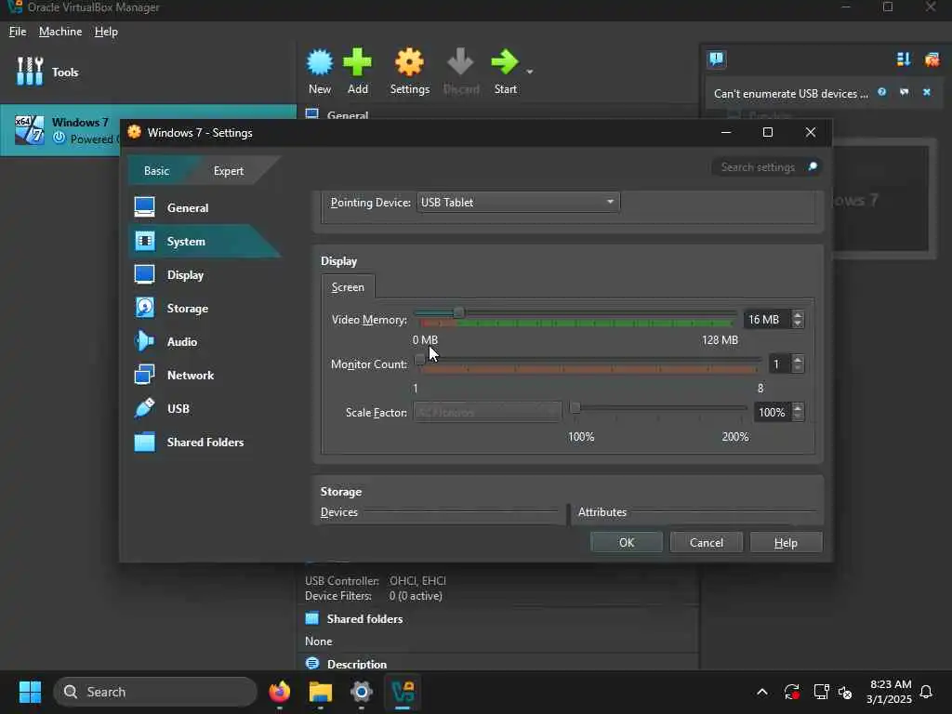Open File Explorer from the taskbar
The width and height of the screenshot is (952, 714).
pos(320,692)
